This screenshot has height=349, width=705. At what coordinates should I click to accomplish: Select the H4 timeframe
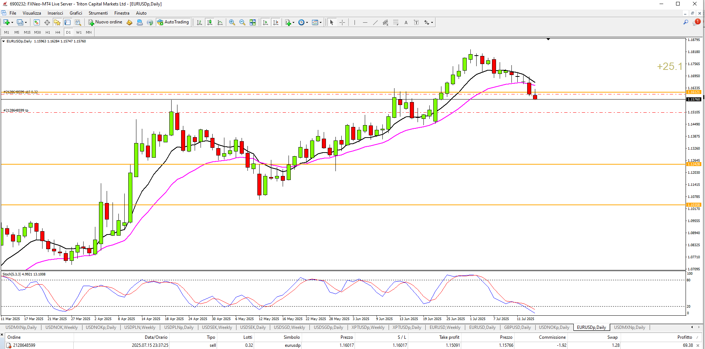[58, 32]
